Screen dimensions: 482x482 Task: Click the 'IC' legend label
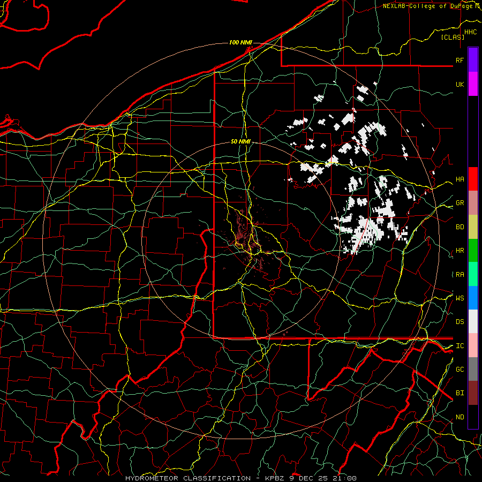(x=460, y=346)
